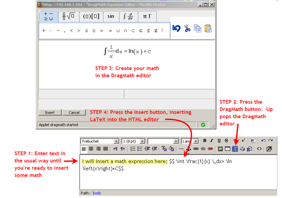
Task: Click the scissors Cut icon in DragMath
Action: (187, 28)
